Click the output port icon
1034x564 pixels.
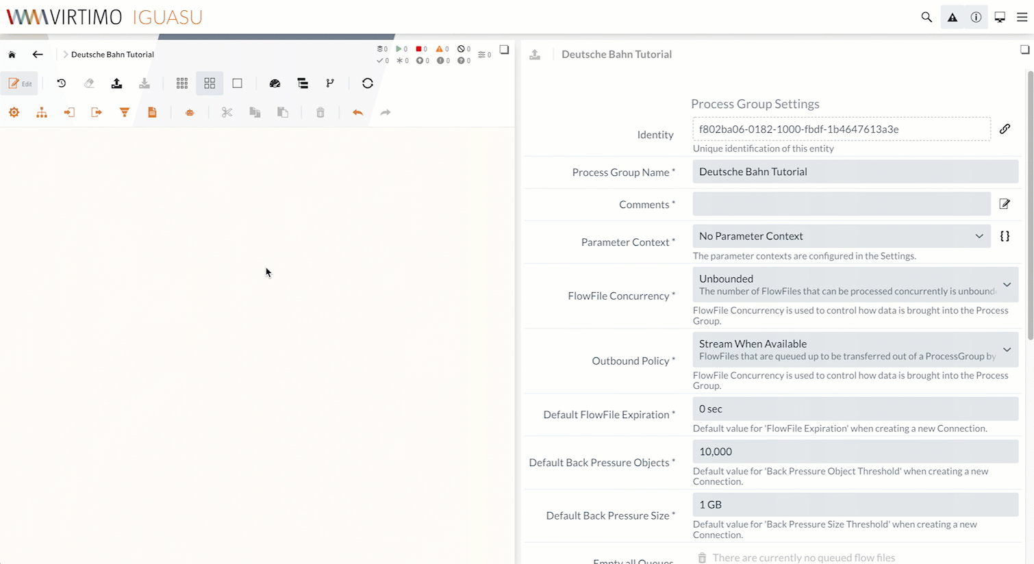pyautogui.click(x=97, y=112)
